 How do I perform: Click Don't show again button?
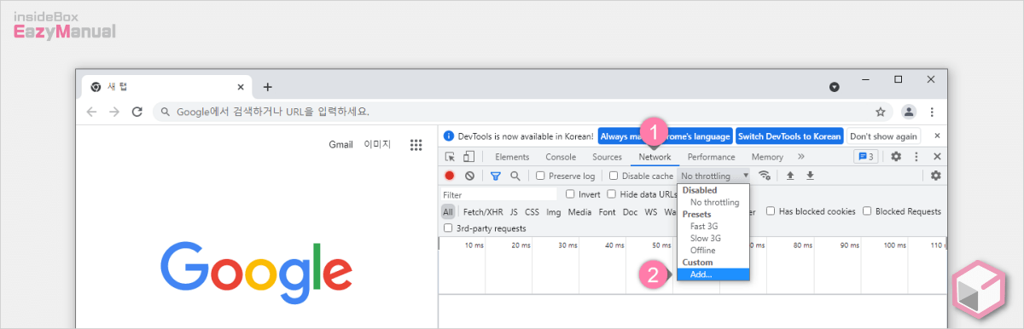click(883, 136)
